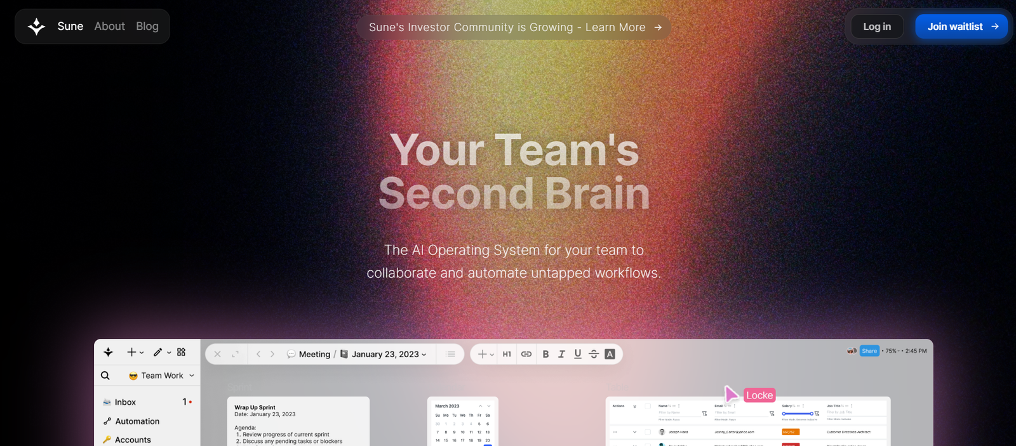Screen dimensions: 1016x446
Task: Select the H1 heading tool
Action: point(507,354)
